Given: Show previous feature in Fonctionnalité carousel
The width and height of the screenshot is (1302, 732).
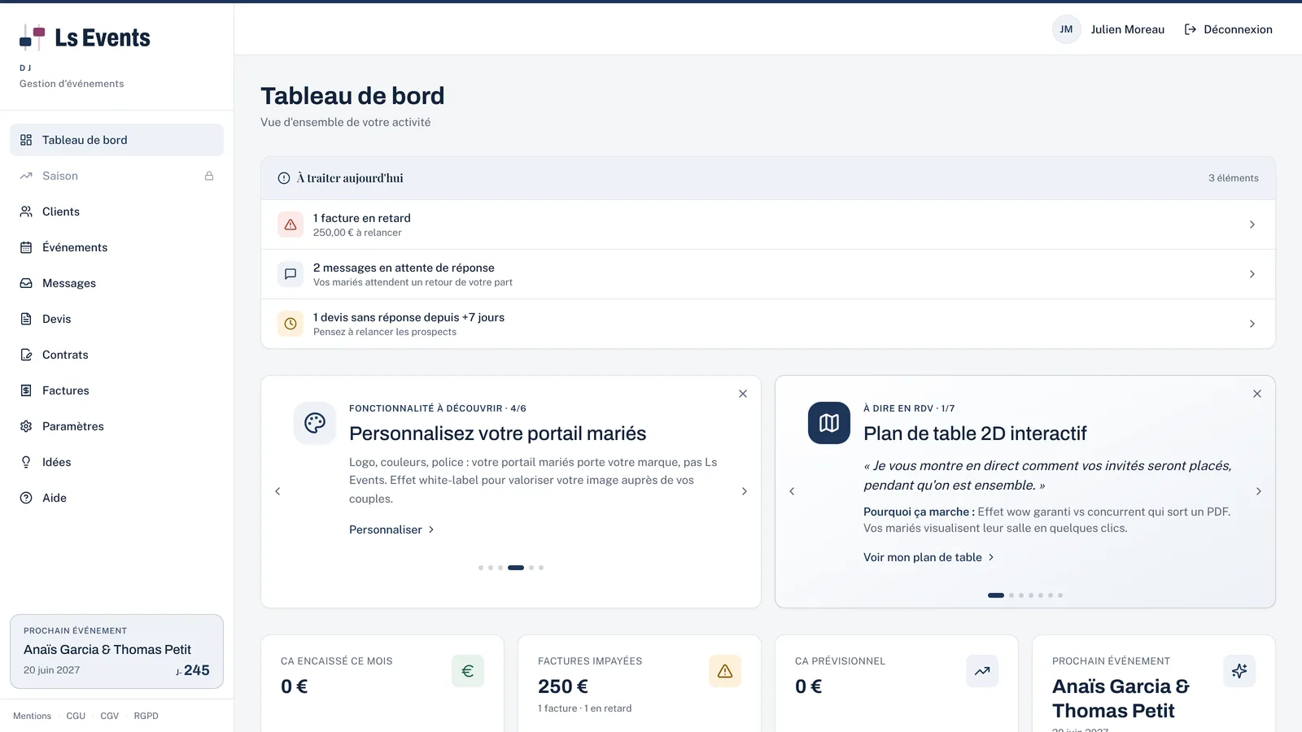Looking at the screenshot, I should click(x=277, y=491).
